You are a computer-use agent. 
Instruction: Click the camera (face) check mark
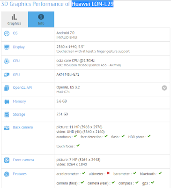point(82,182)
